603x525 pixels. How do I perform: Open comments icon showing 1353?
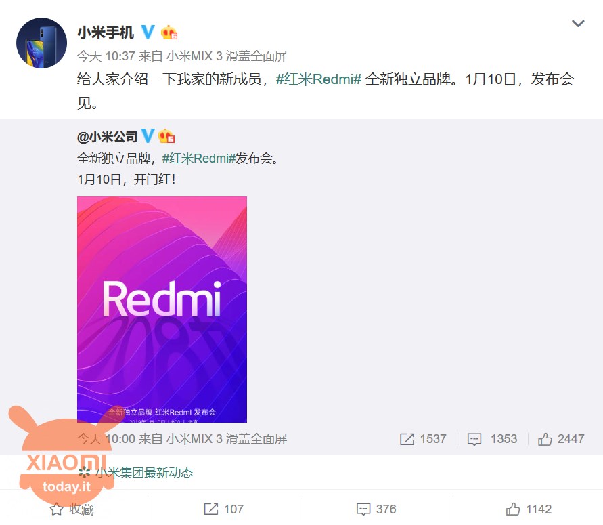[492, 439]
